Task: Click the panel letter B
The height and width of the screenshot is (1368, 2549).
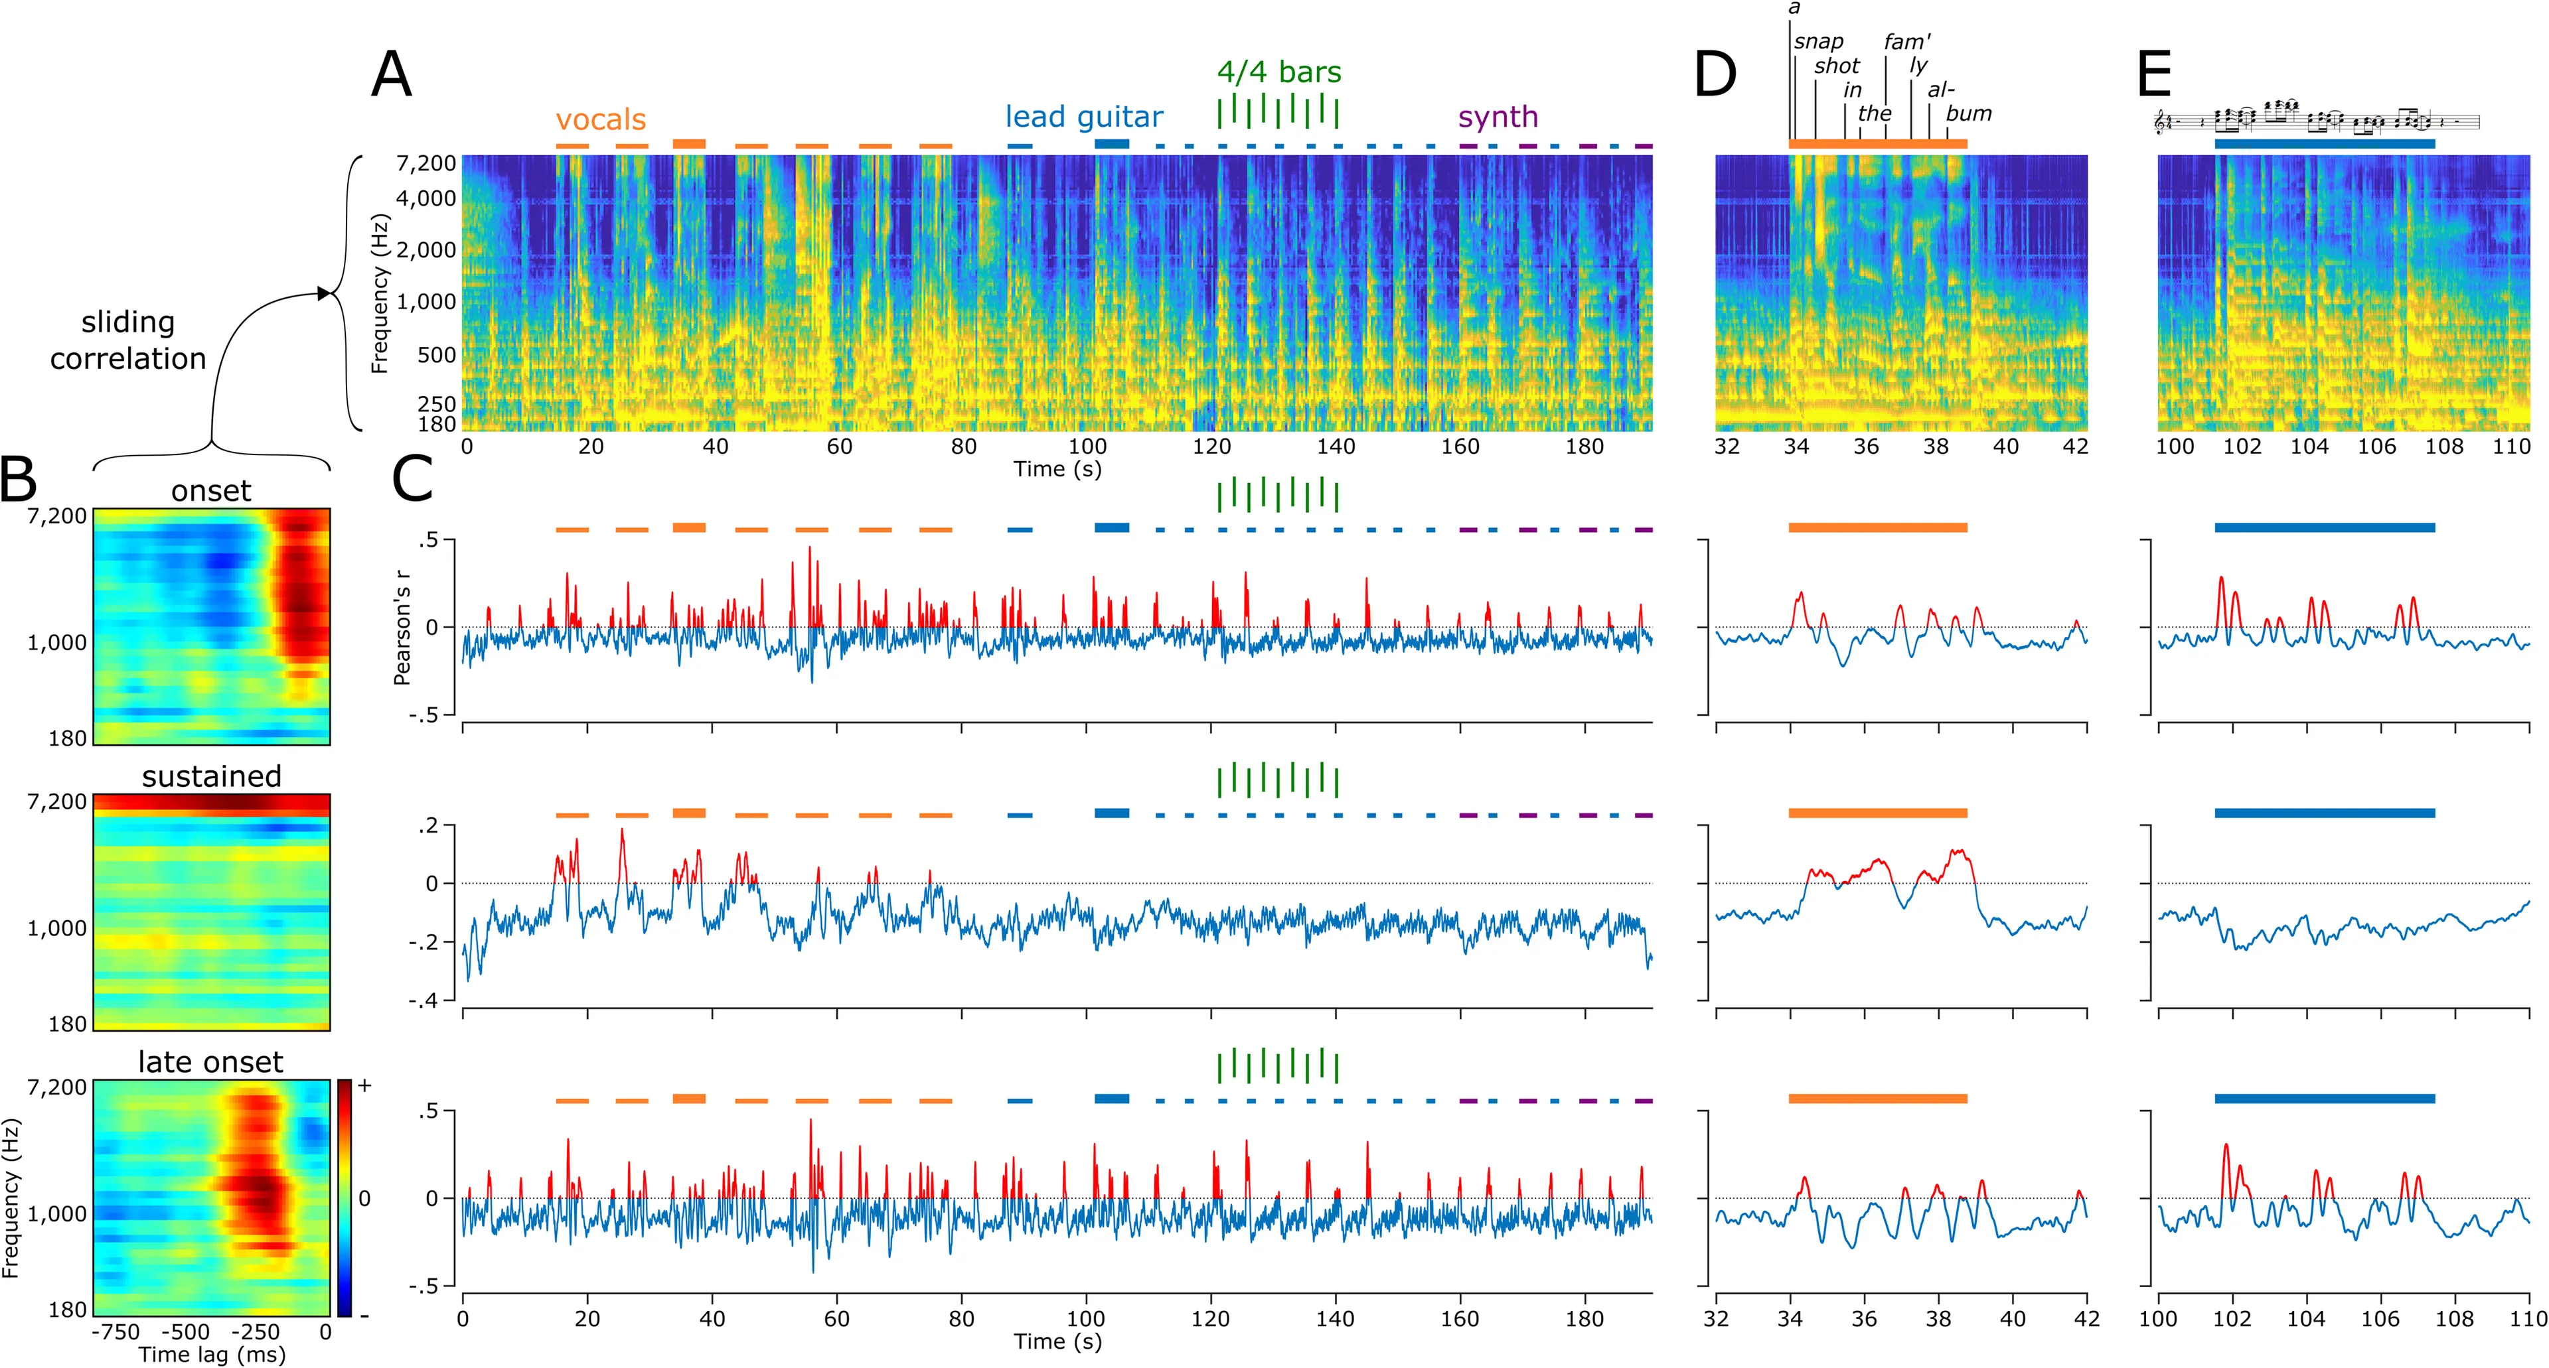Action: [20, 481]
